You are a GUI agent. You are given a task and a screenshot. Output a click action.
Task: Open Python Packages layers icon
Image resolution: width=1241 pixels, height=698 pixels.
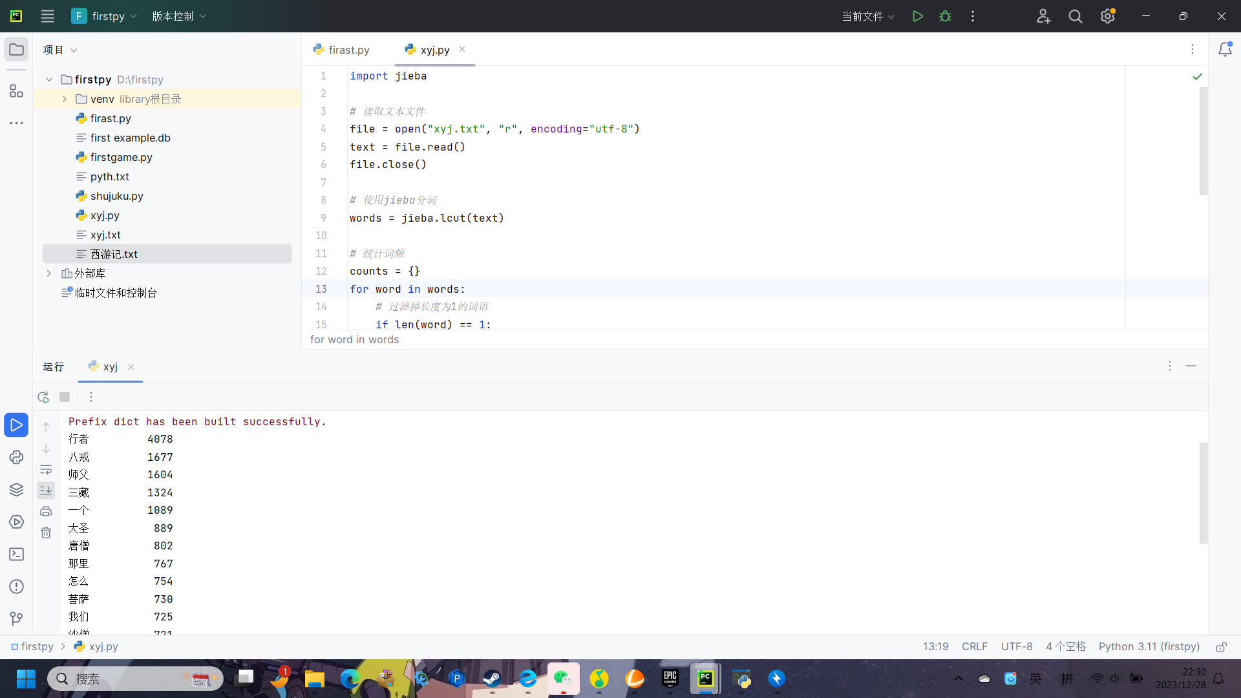click(x=16, y=490)
